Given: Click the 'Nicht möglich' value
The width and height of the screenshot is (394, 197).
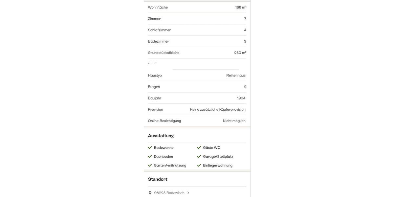Looking at the screenshot, I should (234, 121).
